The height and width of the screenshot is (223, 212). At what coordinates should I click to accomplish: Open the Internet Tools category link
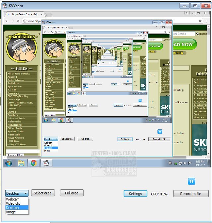click(x=16, y=118)
